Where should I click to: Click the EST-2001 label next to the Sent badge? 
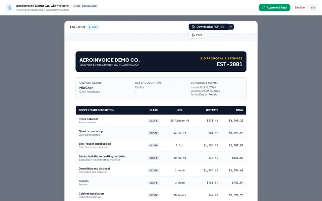tap(77, 27)
